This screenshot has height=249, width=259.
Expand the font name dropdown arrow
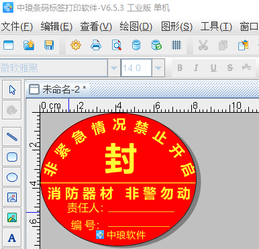(x=114, y=68)
